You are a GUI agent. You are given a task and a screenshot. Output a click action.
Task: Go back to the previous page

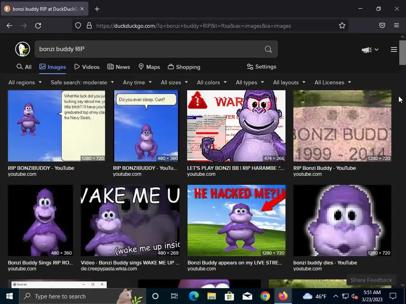tap(10, 26)
